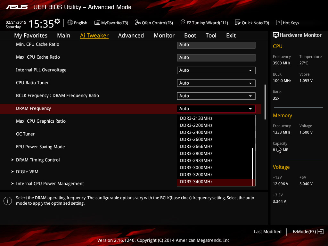Select the highlighted DDR3-3400MHz option
The width and height of the screenshot is (328, 246).
point(215,182)
